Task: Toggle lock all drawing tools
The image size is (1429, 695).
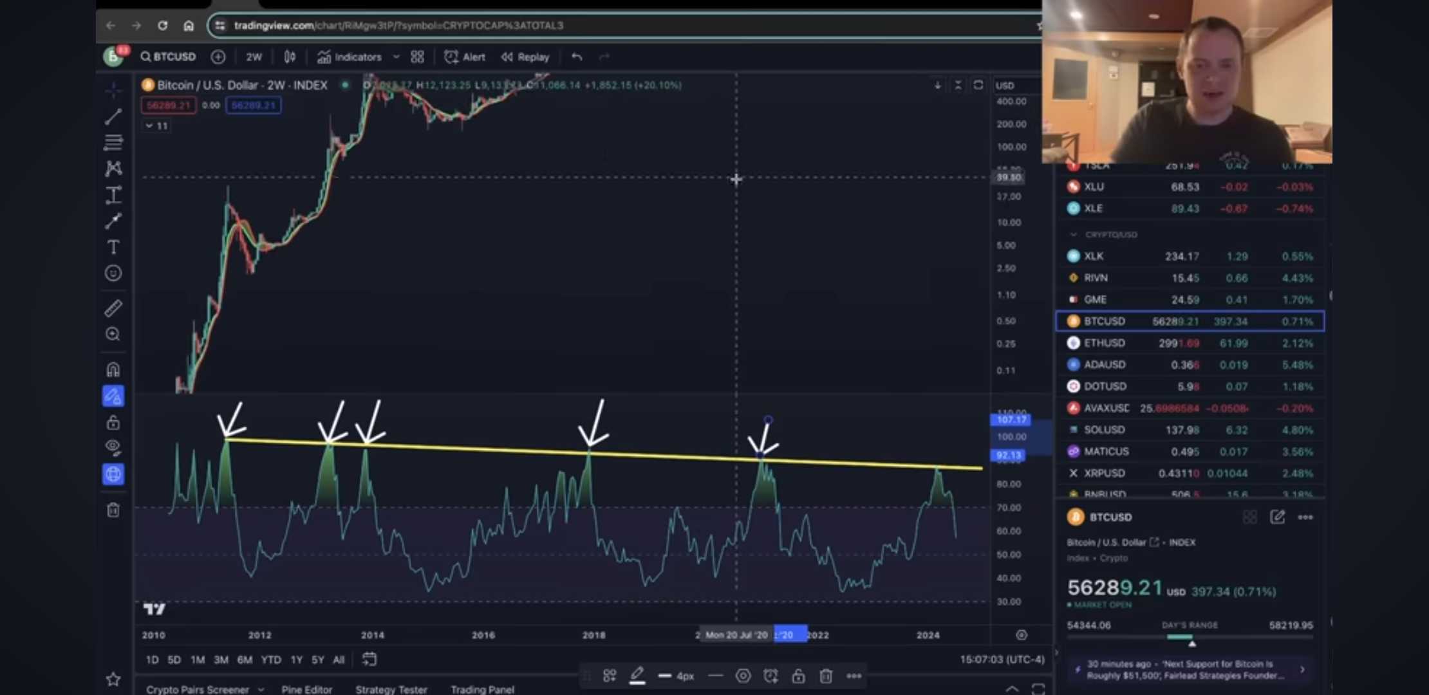Action: [113, 423]
